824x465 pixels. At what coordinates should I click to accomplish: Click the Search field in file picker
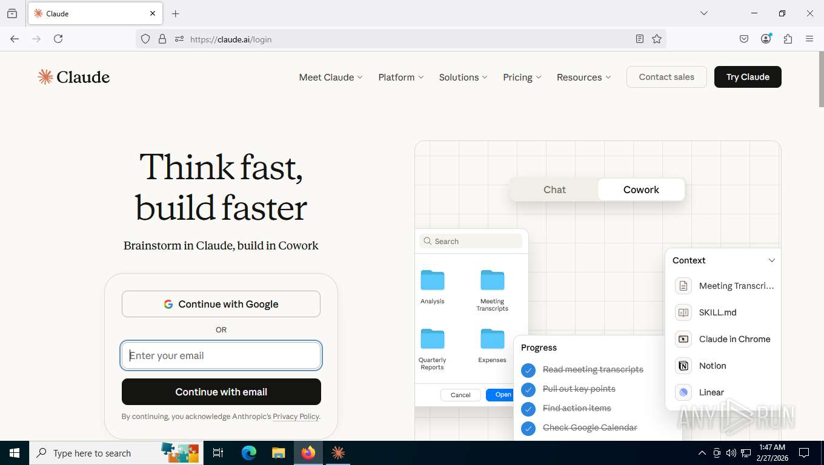[x=471, y=241]
